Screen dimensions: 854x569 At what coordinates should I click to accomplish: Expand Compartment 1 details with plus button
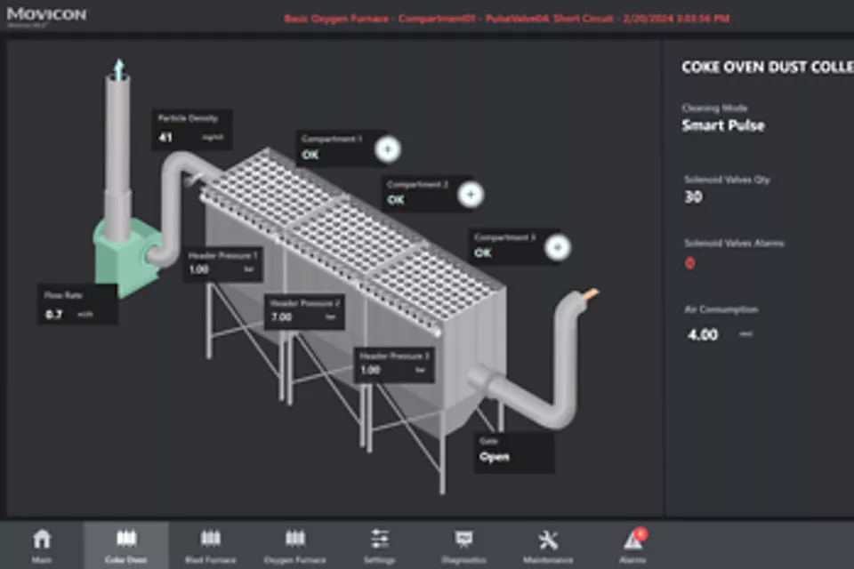coord(387,149)
